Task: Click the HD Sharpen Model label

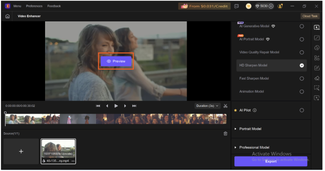Action: (x=253, y=65)
